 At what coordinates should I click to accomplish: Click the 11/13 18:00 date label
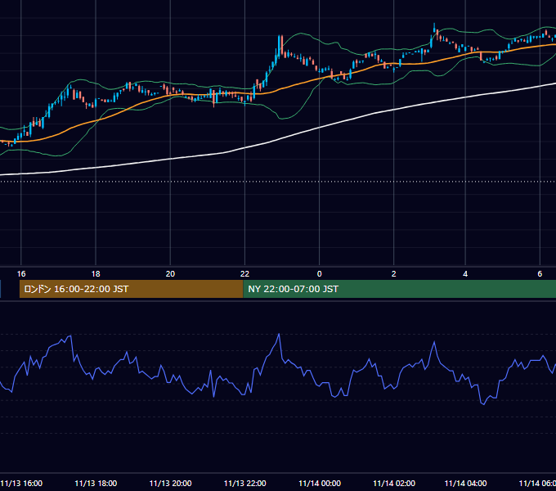(96, 483)
